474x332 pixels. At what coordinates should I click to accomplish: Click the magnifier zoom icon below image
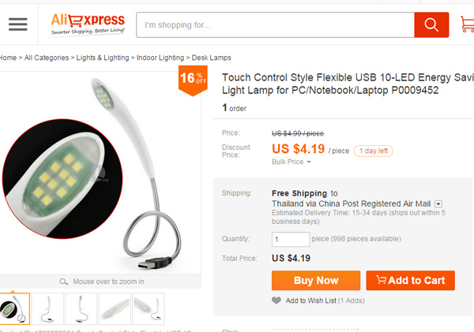click(x=64, y=282)
